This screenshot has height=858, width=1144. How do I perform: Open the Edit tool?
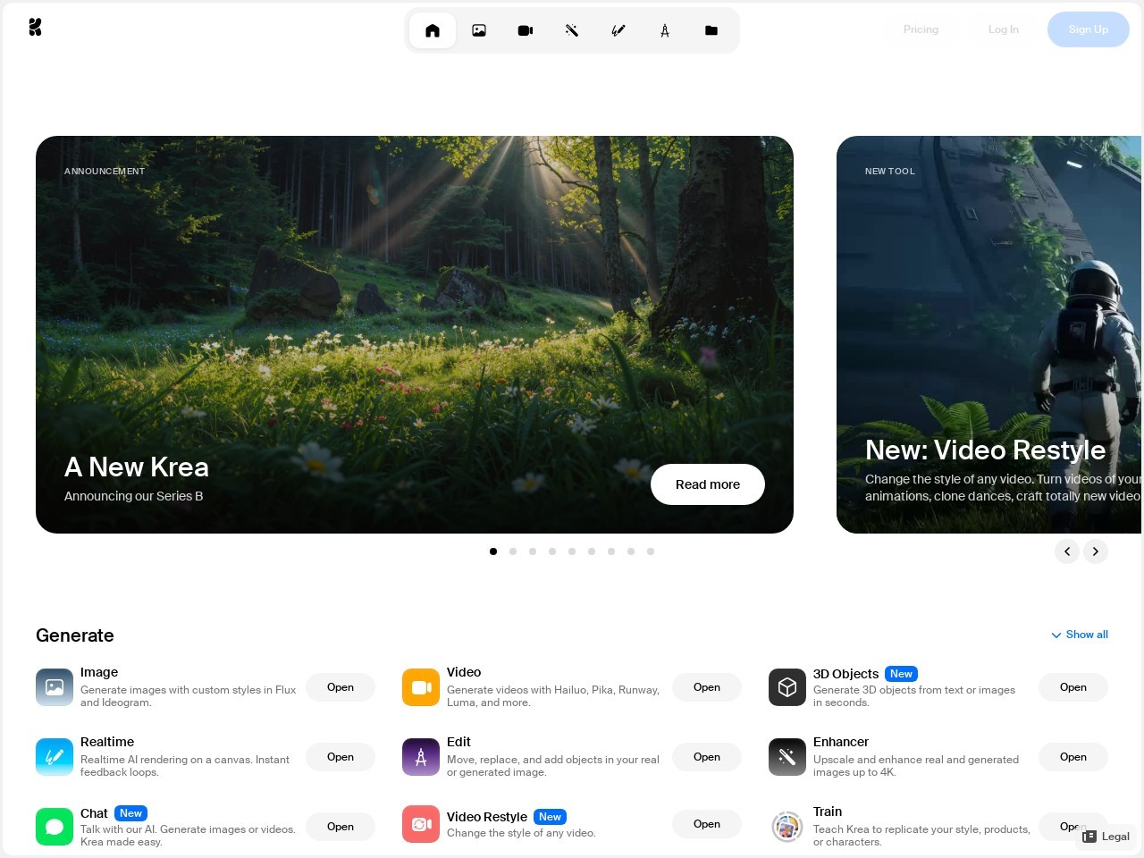pyautogui.click(x=707, y=757)
